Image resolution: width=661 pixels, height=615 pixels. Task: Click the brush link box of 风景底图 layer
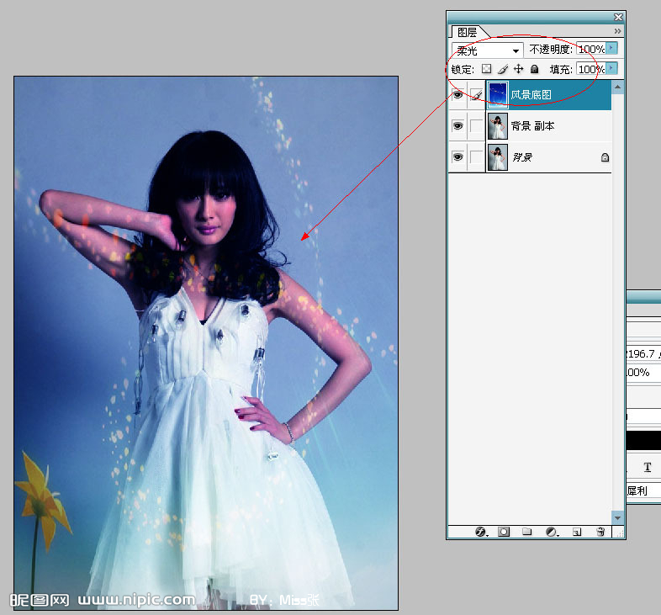pos(476,95)
